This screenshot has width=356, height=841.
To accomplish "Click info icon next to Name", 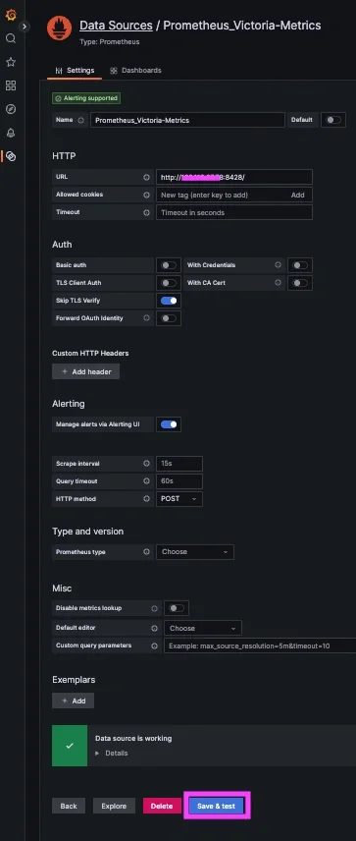I will click(80, 120).
